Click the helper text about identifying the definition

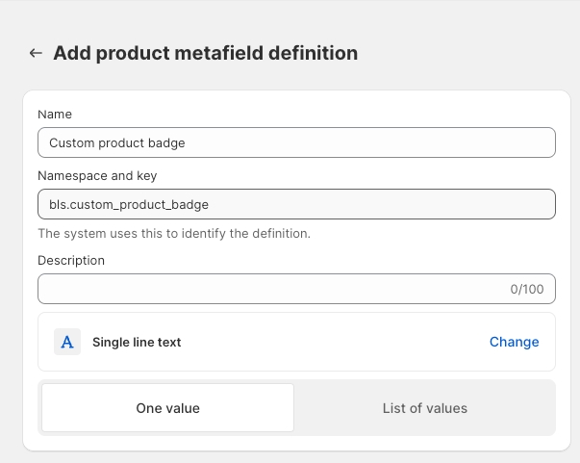pyautogui.click(x=174, y=233)
